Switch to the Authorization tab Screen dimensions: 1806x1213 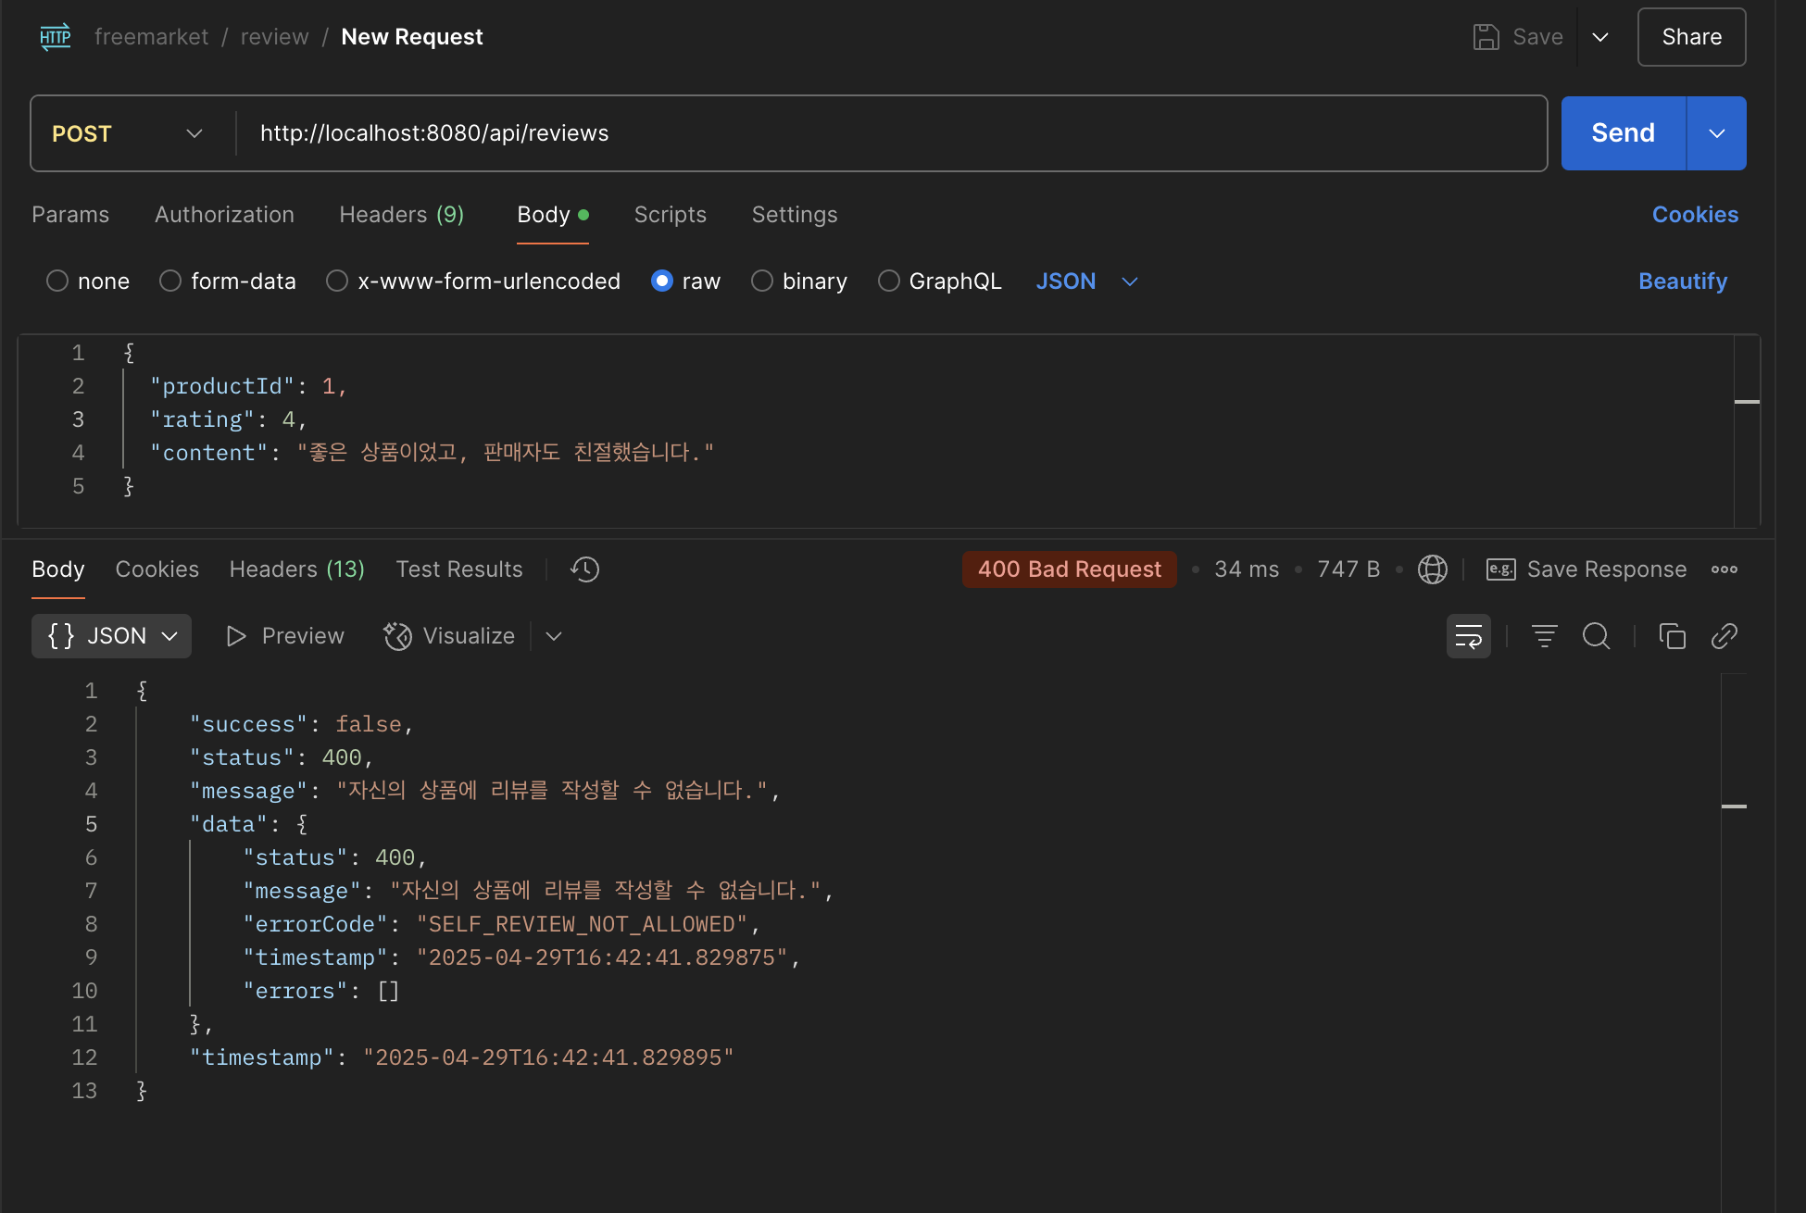click(224, 215)
